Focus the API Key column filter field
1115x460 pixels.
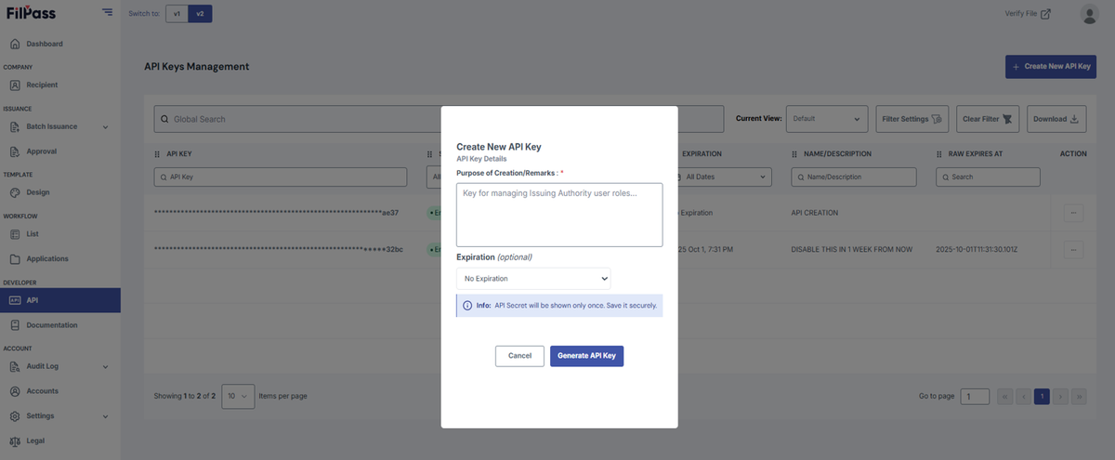tap(281, 177)
